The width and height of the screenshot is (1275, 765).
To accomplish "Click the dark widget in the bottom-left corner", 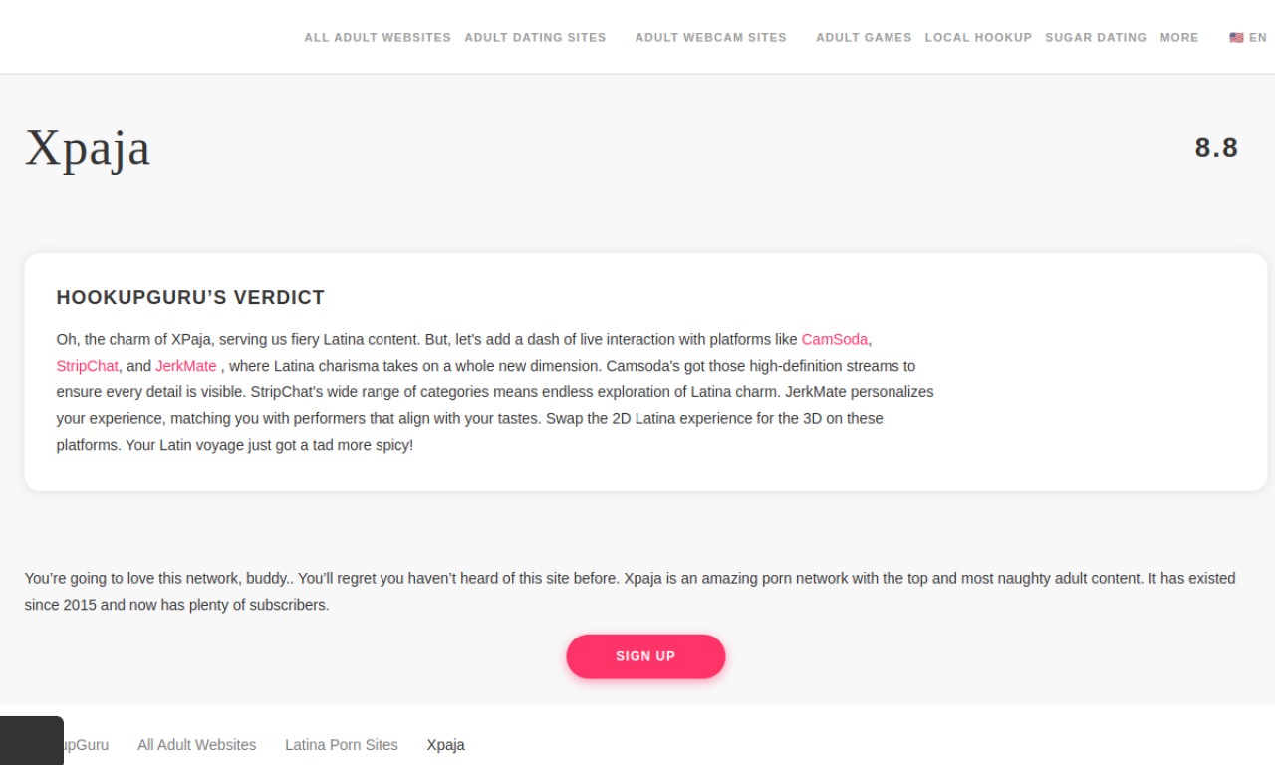I will 31,740.
